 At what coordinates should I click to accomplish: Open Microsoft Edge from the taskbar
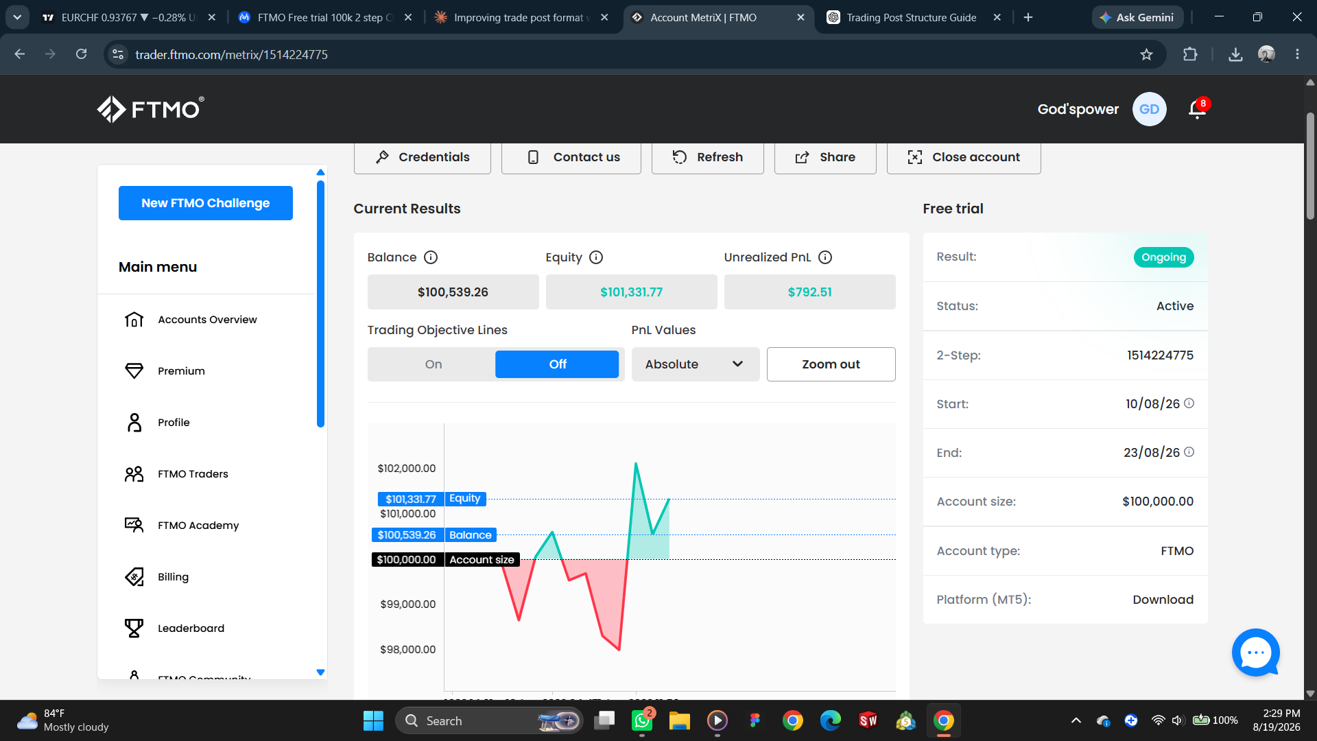coord(830,720)
